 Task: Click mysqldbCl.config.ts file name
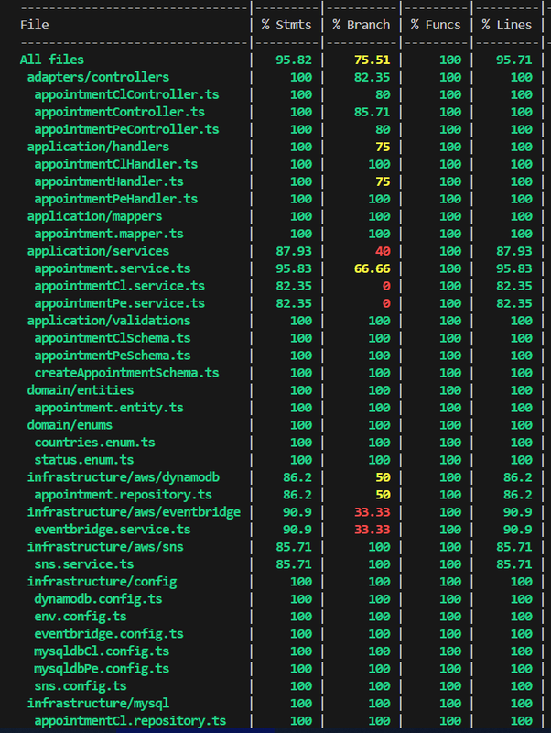coord(102,651)
